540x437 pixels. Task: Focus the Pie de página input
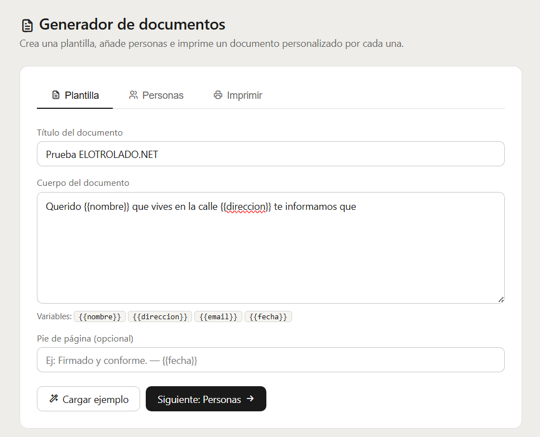point(271,359)
